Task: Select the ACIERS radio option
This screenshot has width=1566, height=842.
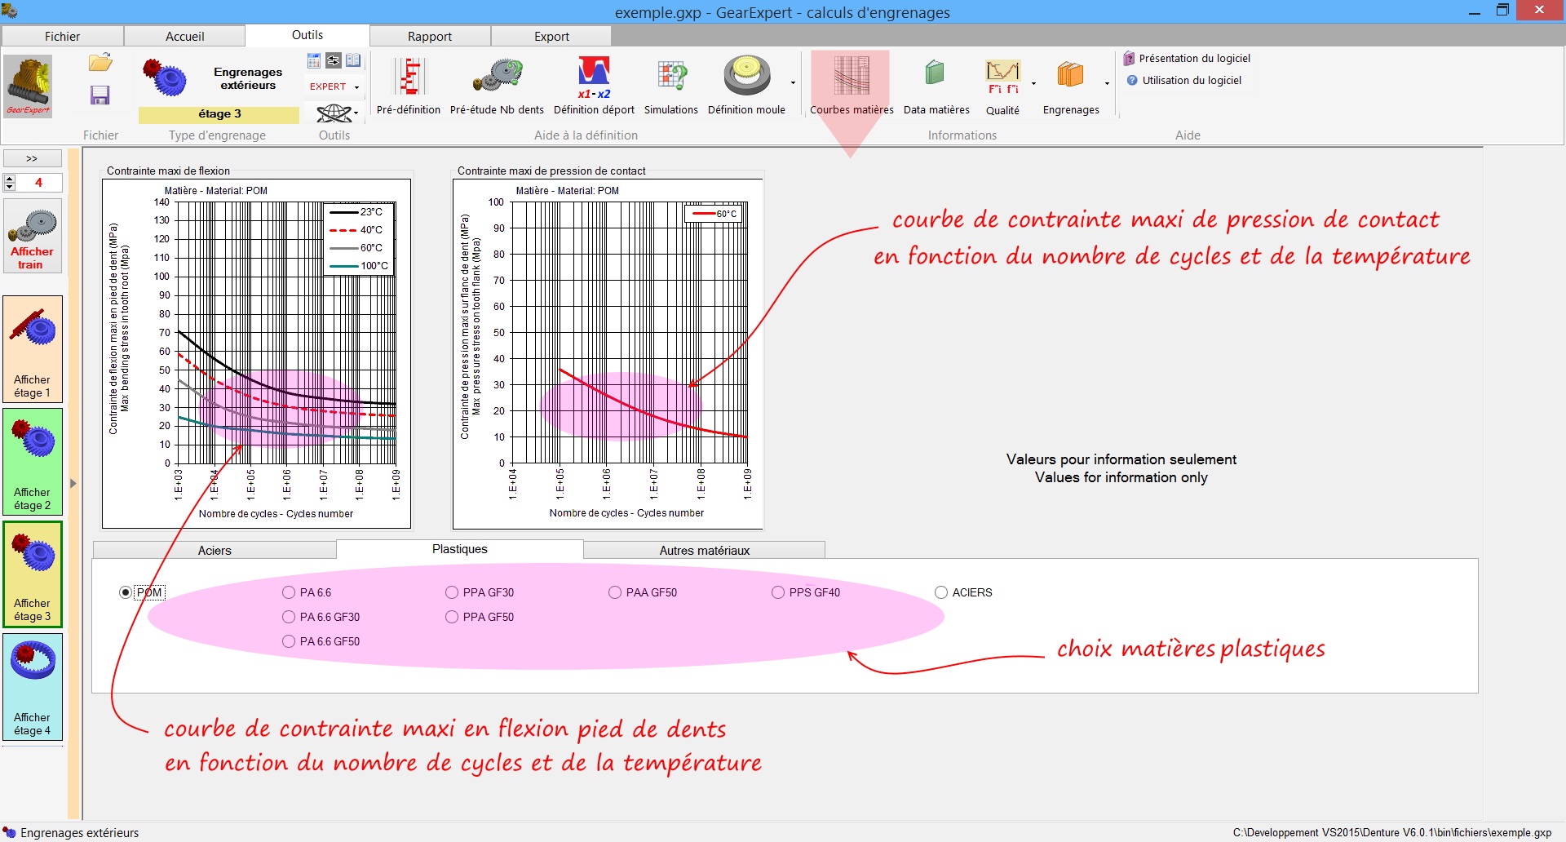Action: pyautogui.click(x=941, y=592)
